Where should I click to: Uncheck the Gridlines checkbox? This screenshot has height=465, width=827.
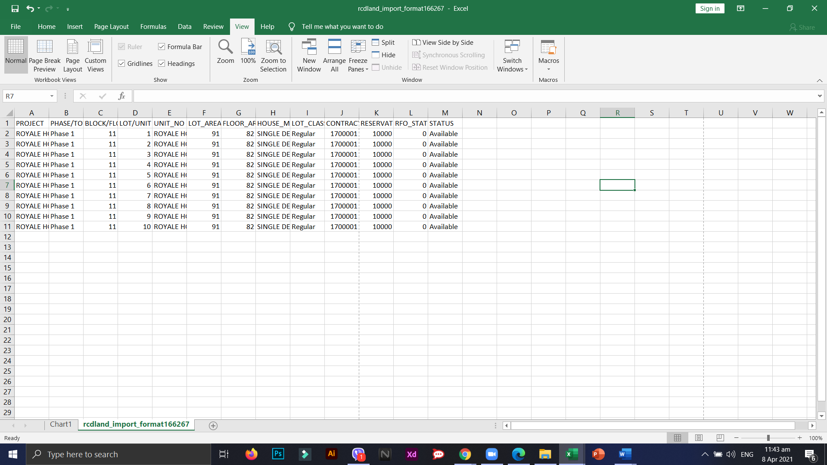(122, 64)
